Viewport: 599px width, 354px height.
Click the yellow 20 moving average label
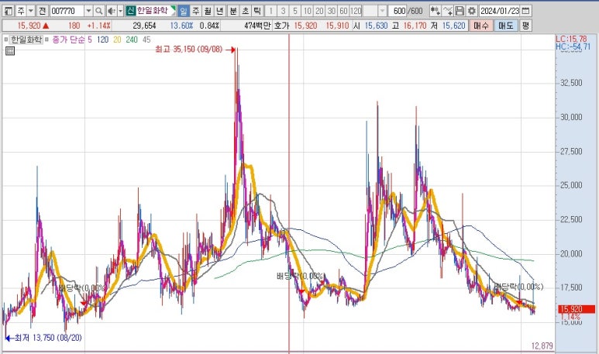click(x=117, y=40)
